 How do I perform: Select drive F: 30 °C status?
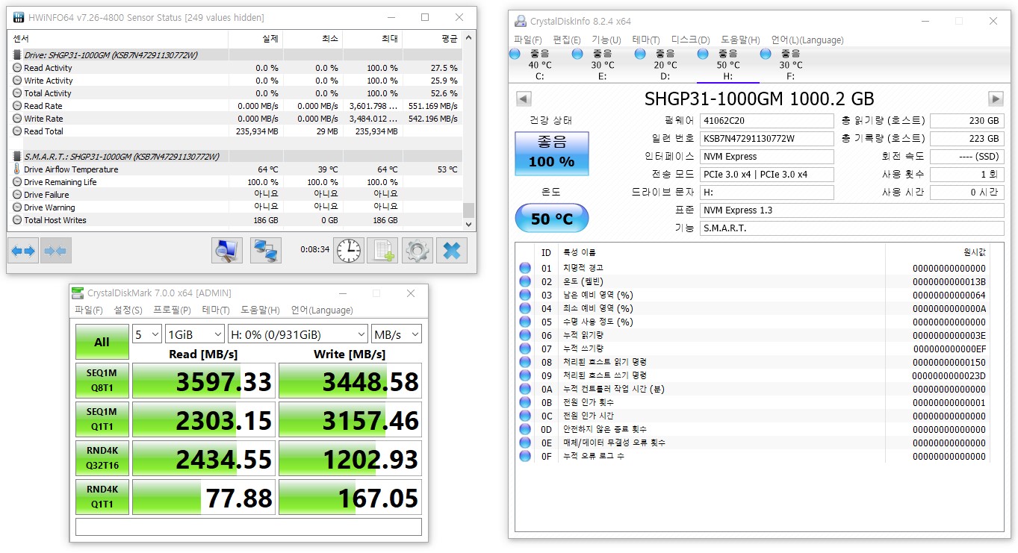[790, 65]
